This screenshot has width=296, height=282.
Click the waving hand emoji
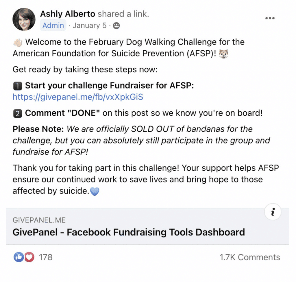[18, 42]
